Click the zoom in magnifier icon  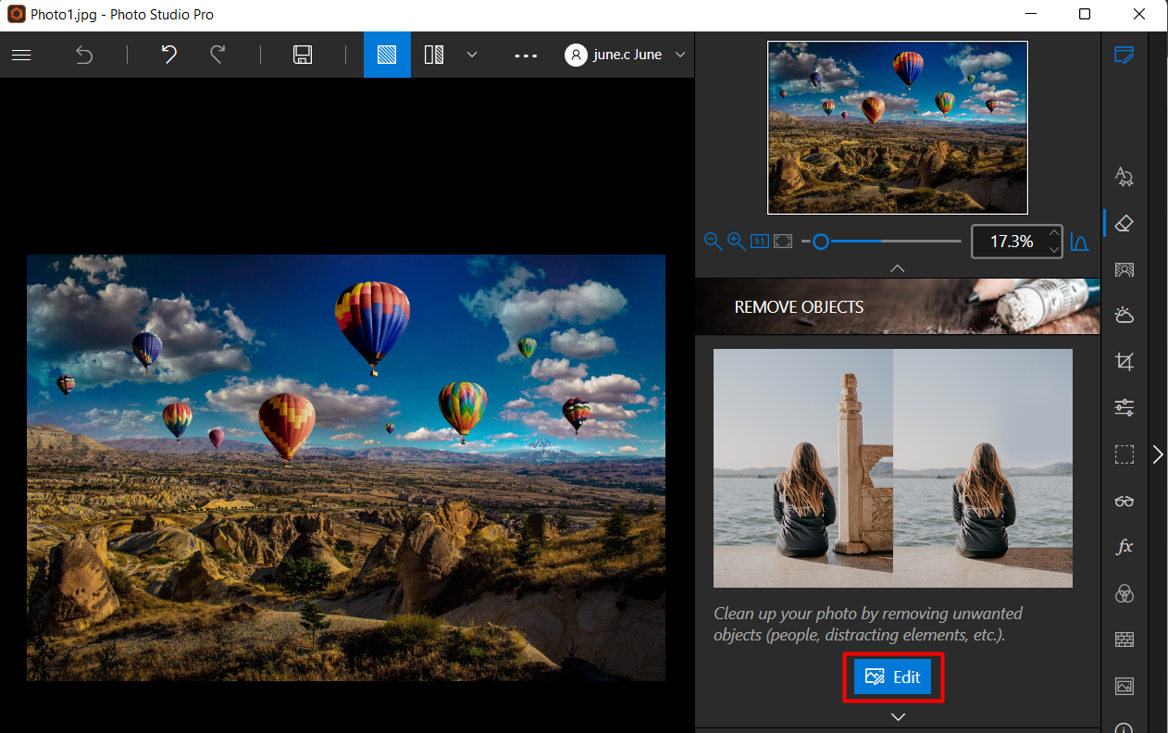[x=736, y=242]
